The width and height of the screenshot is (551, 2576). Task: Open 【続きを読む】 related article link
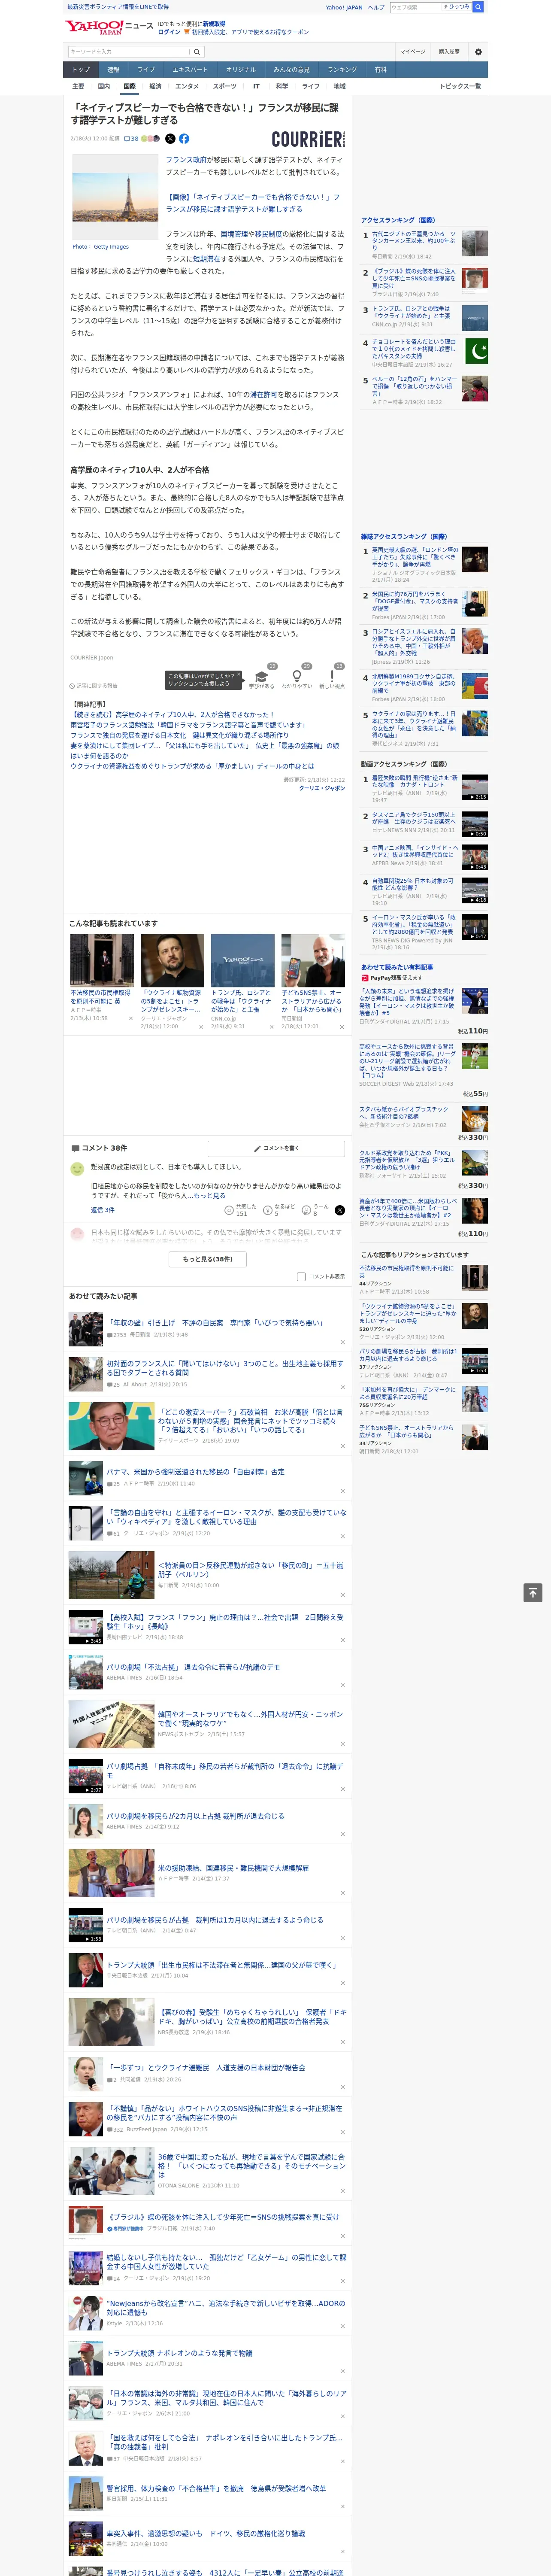pos(172,715)
